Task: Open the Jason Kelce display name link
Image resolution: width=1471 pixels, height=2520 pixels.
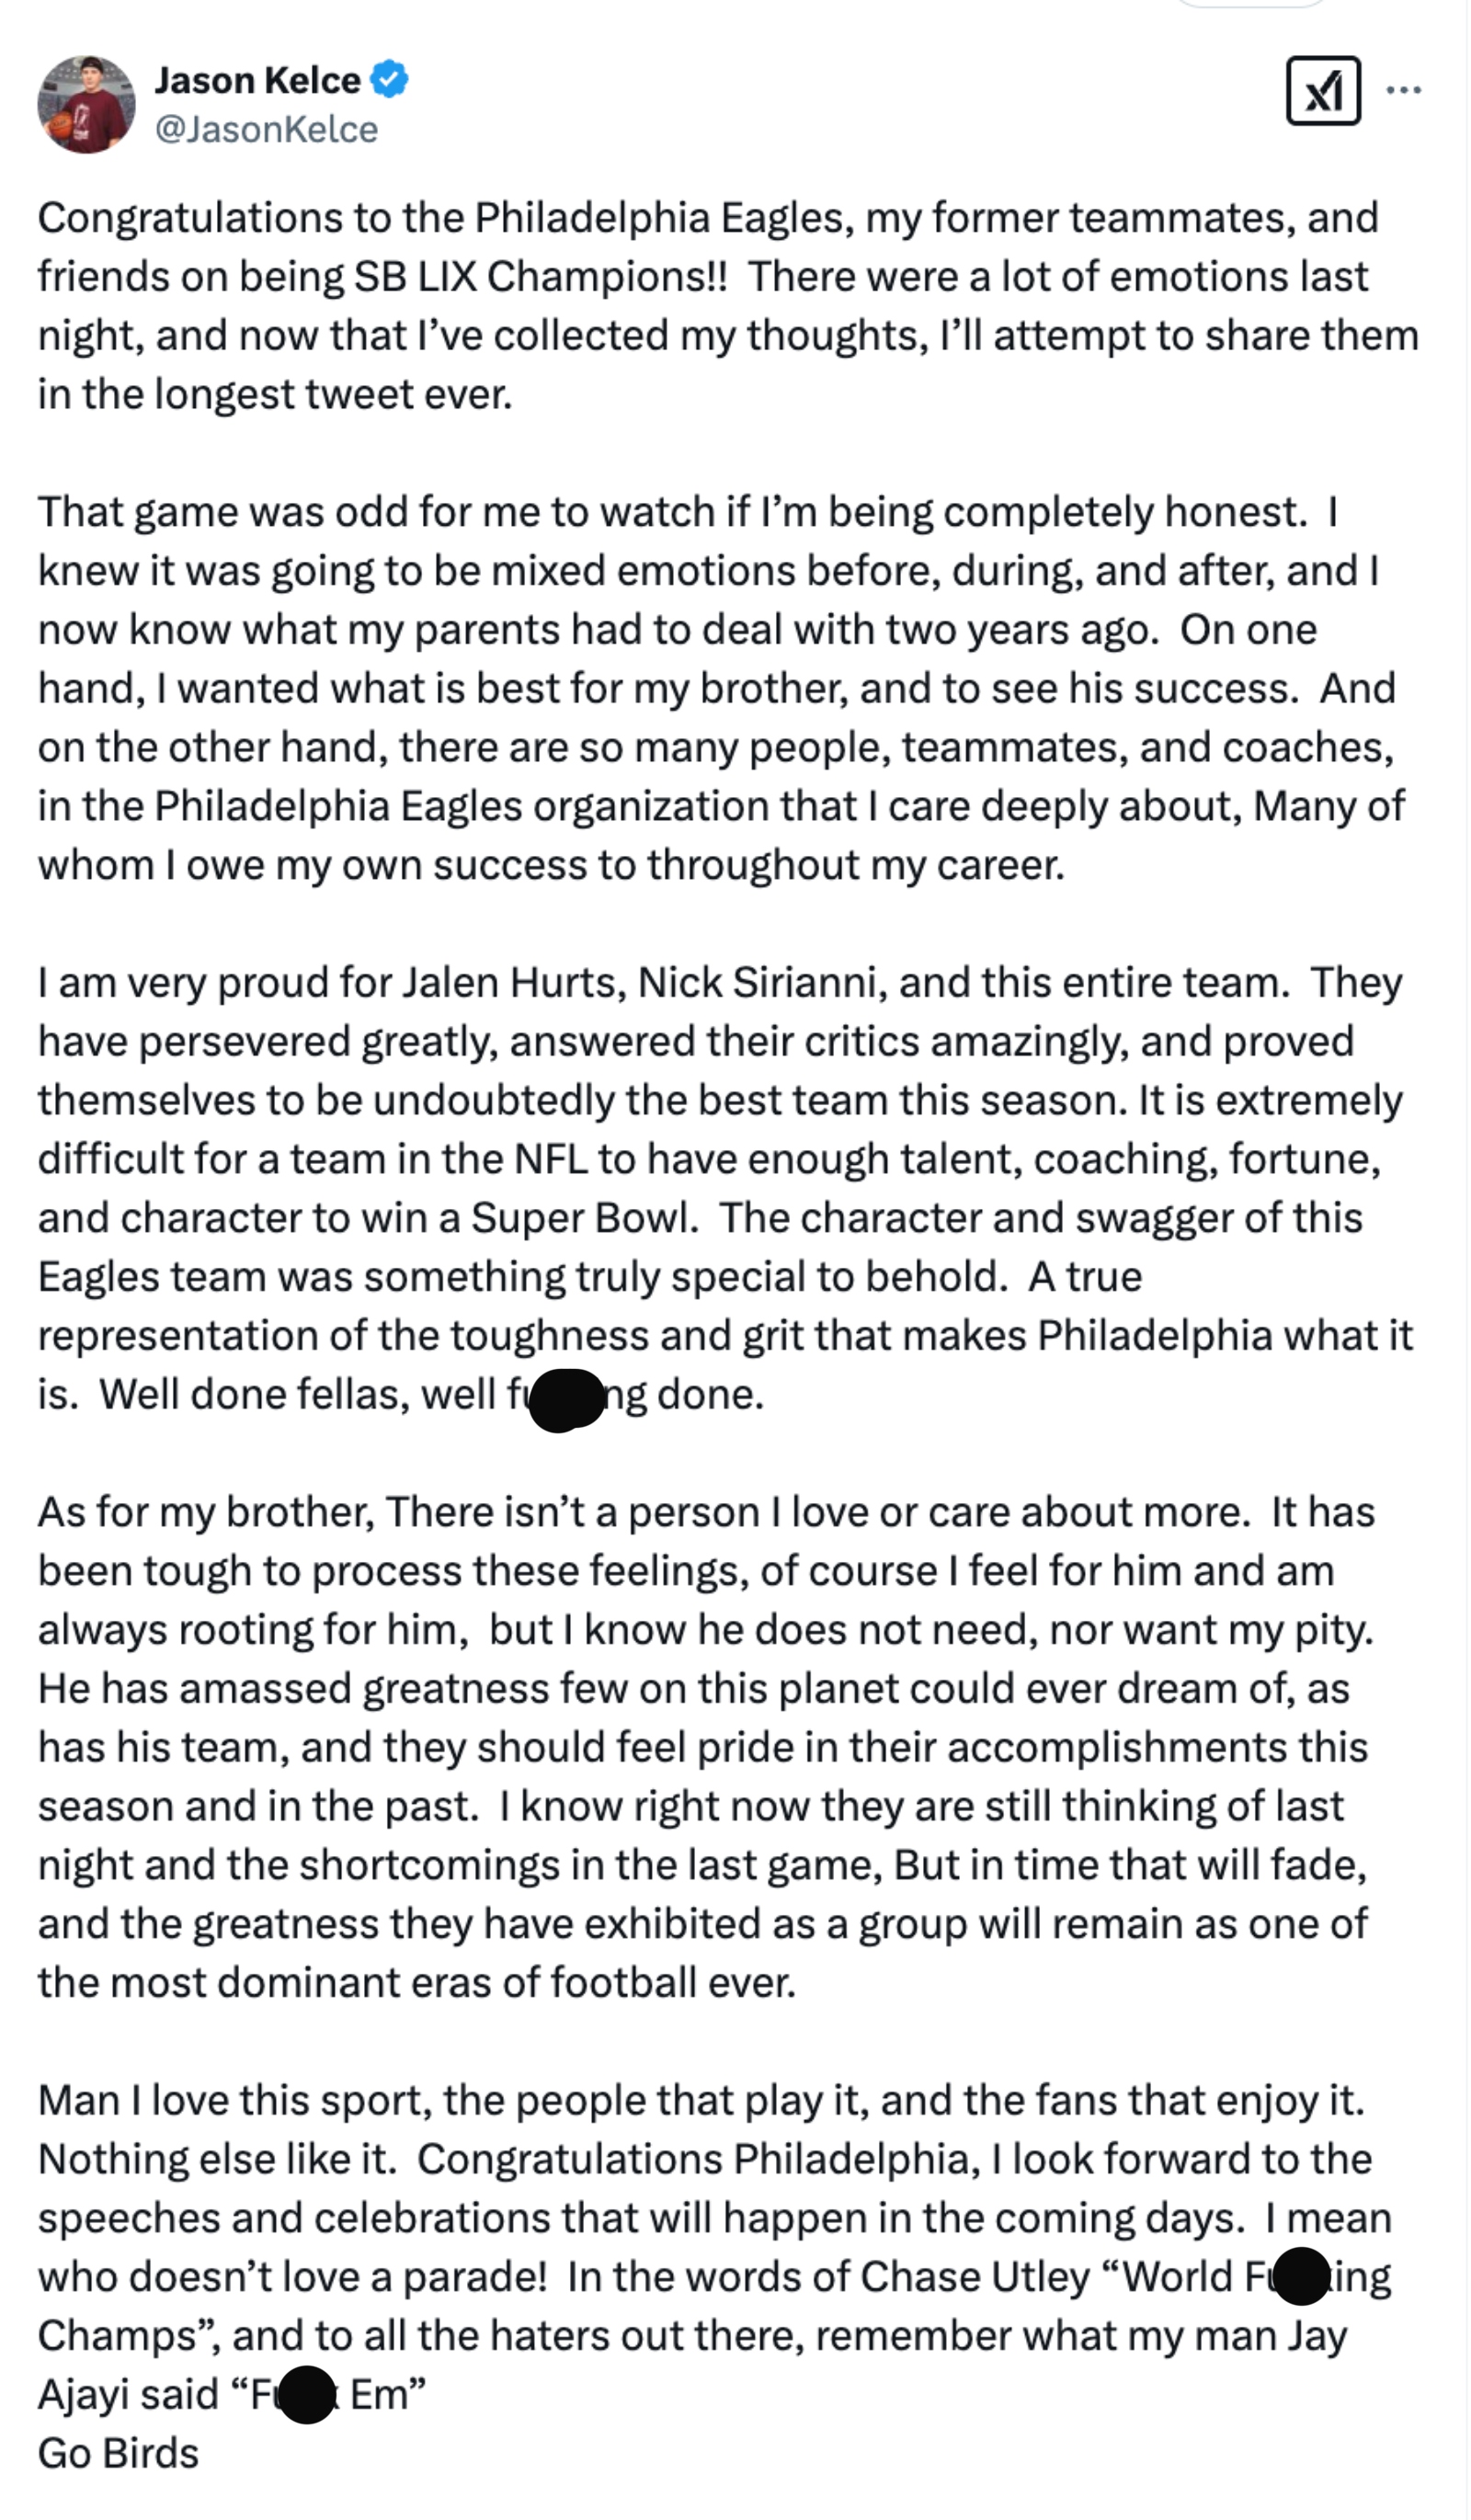Action: (257, 80)
